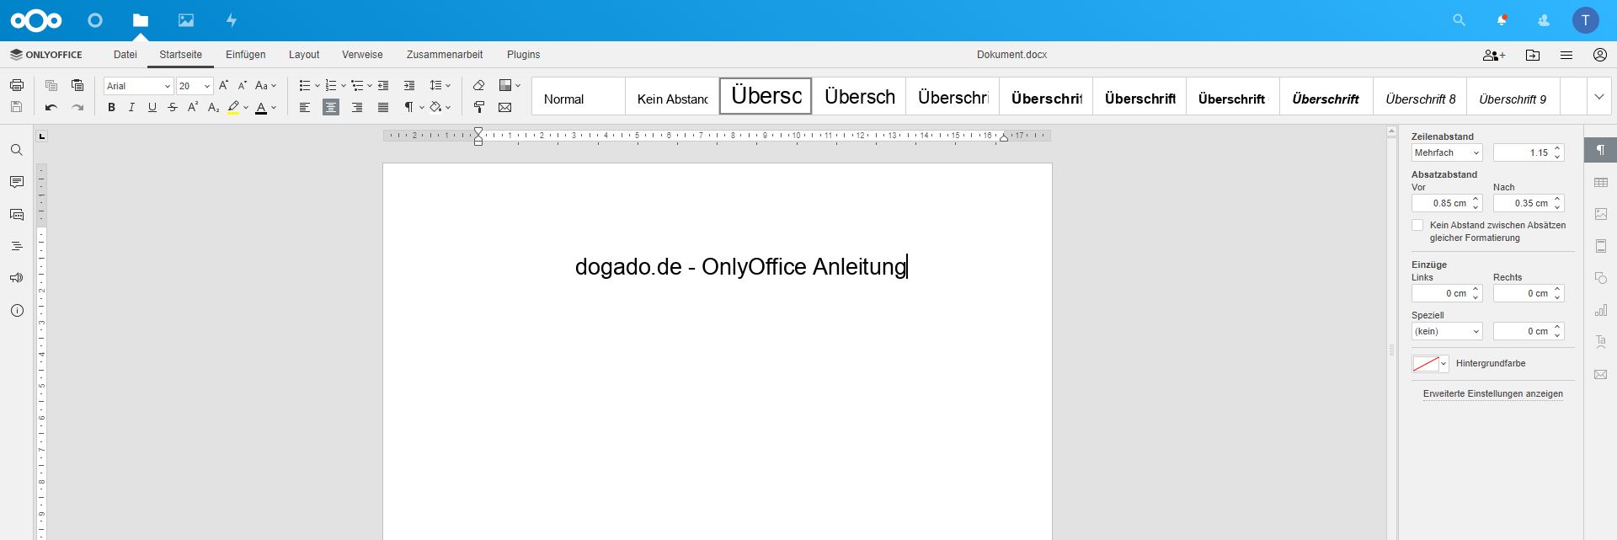The width and height of the screenshot is (1617, 540).
Task: Click the Comments icon in left sidebar
Action: [16, 182]
